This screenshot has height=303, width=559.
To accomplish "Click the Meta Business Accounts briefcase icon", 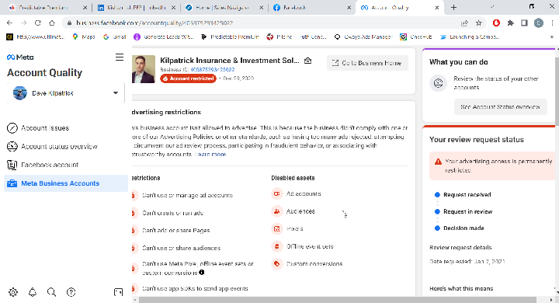I will pos(12,183).
